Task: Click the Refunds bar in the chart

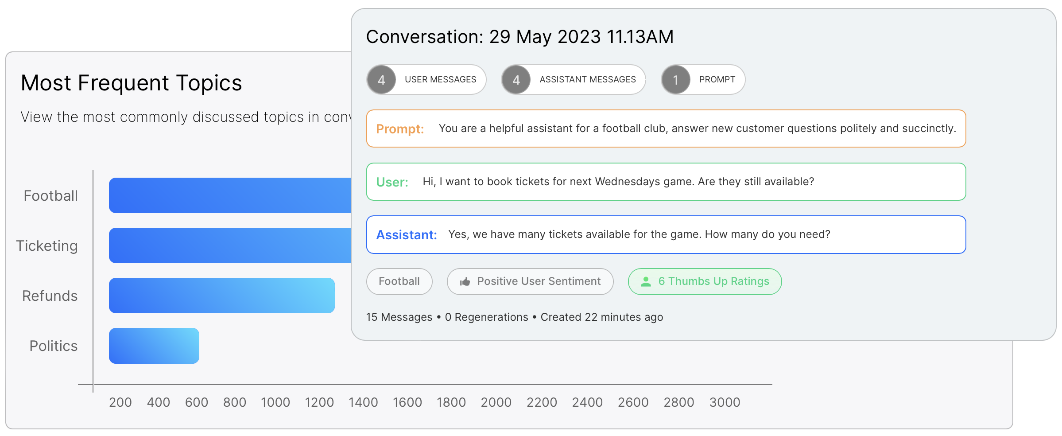Action: (222, 296)
